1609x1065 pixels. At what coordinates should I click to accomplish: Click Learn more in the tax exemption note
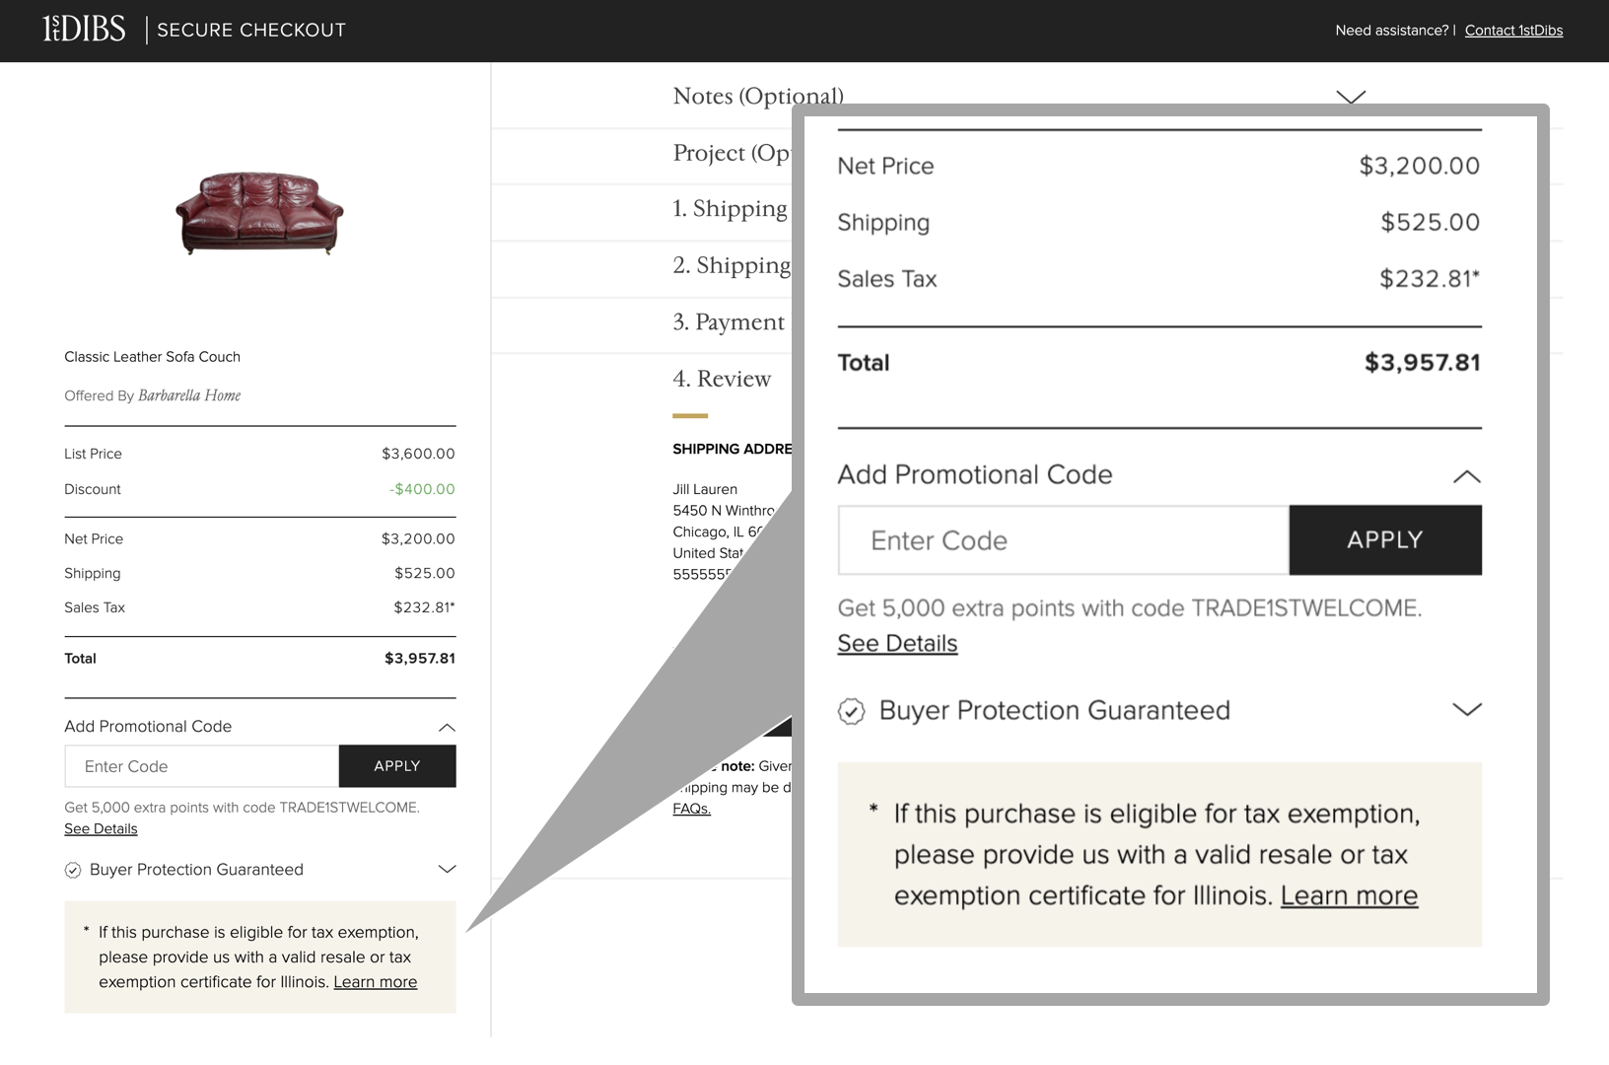pyautogui.click(x=375, y=982)
